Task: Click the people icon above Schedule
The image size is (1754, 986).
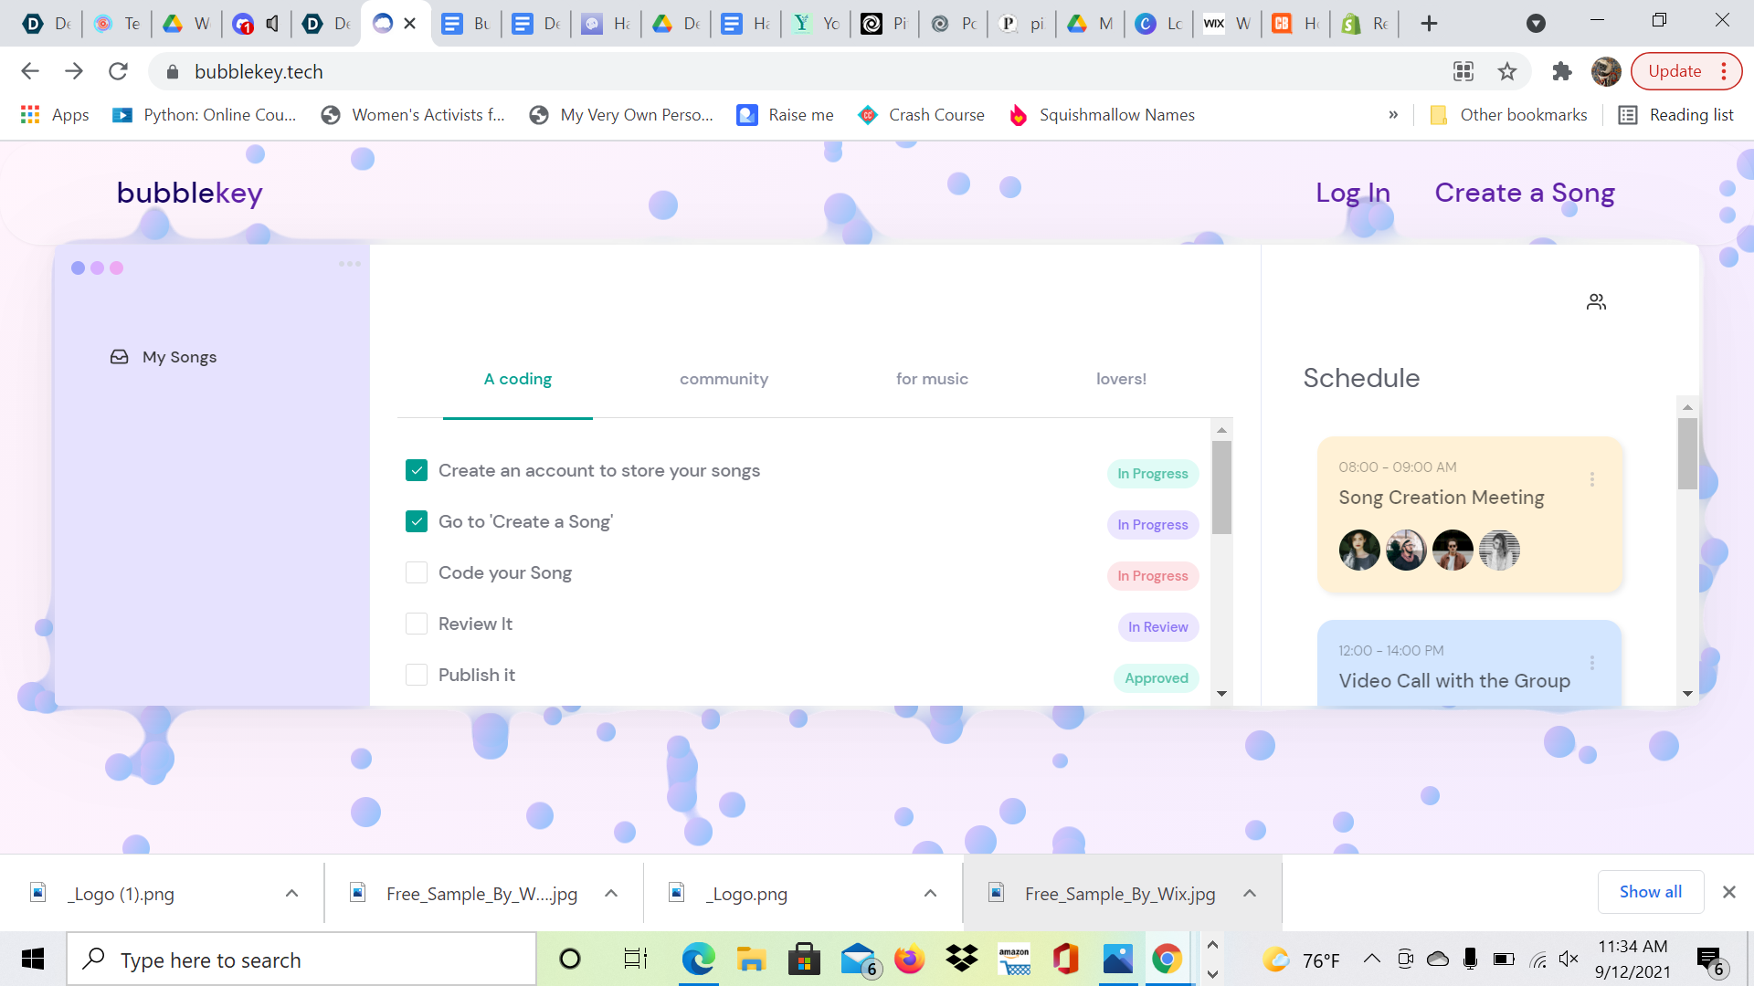Action: pos(1596,302)
